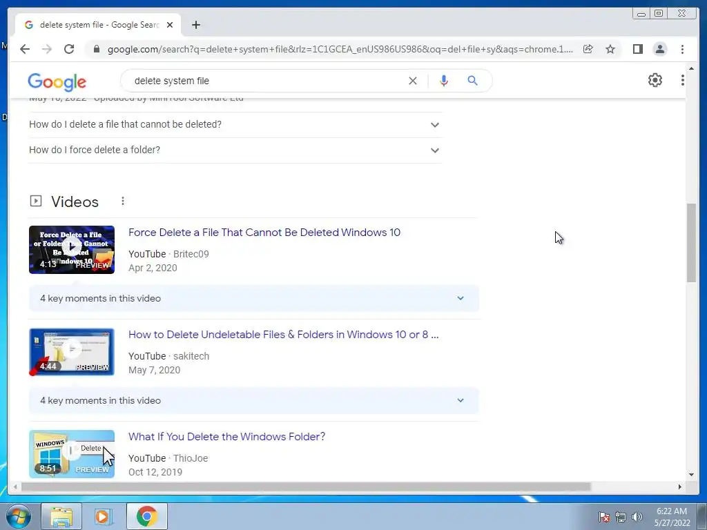Reload the current page
The image size is (707, 530).
pyautogui.click(x=69, y=49)
